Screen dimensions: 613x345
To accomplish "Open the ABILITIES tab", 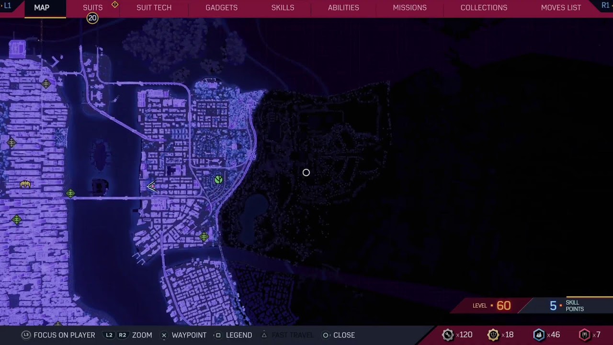I will (x=343, y=8).
